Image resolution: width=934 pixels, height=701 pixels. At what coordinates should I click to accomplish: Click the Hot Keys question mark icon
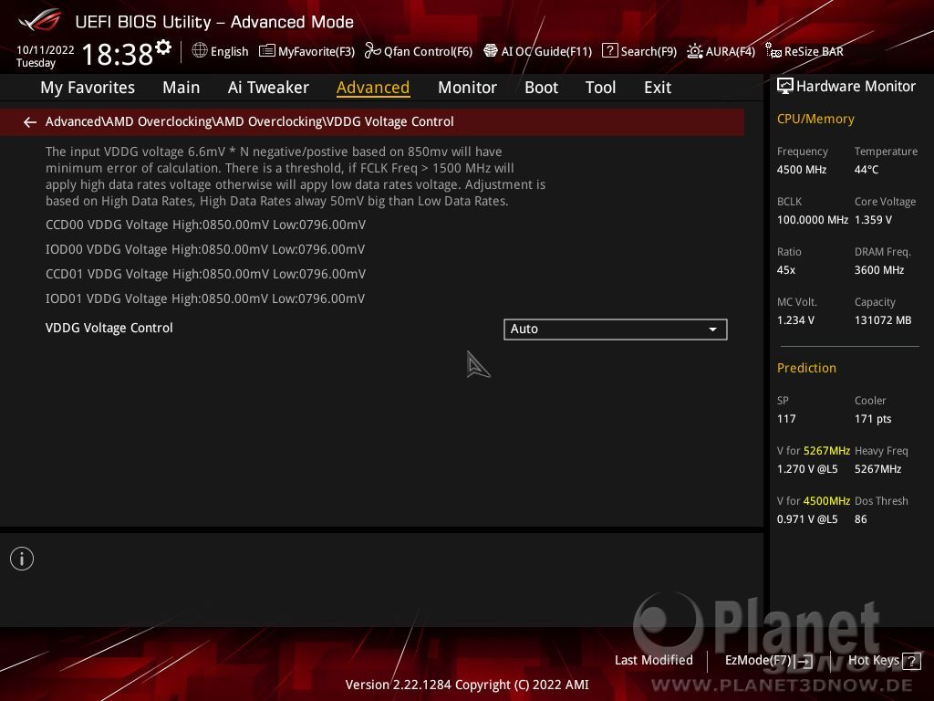[x=911, y=661]
